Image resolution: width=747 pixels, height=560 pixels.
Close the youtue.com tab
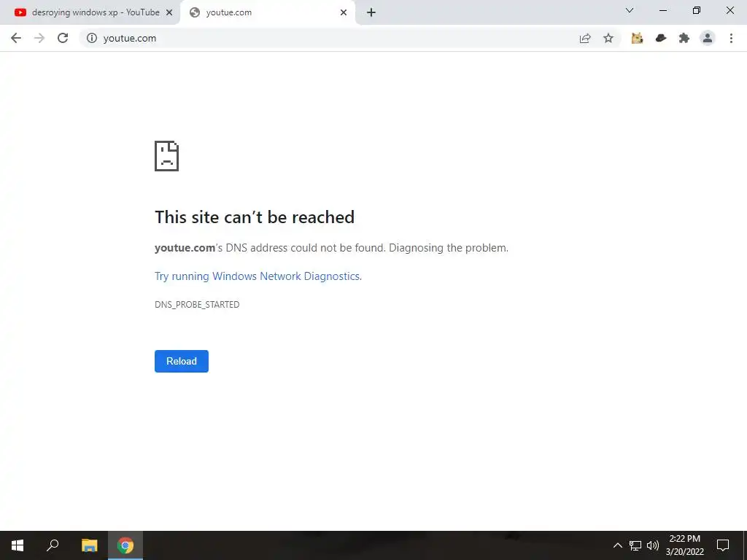pos(344,13)
